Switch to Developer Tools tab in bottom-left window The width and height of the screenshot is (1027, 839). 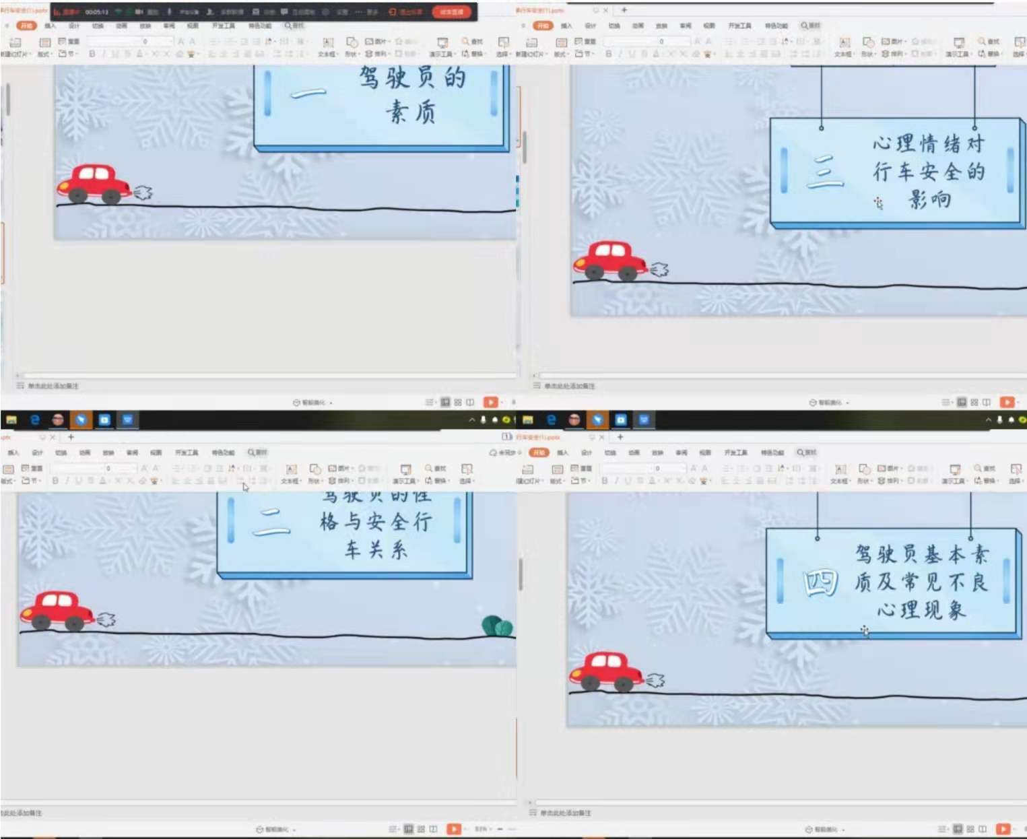pos(187,452)
